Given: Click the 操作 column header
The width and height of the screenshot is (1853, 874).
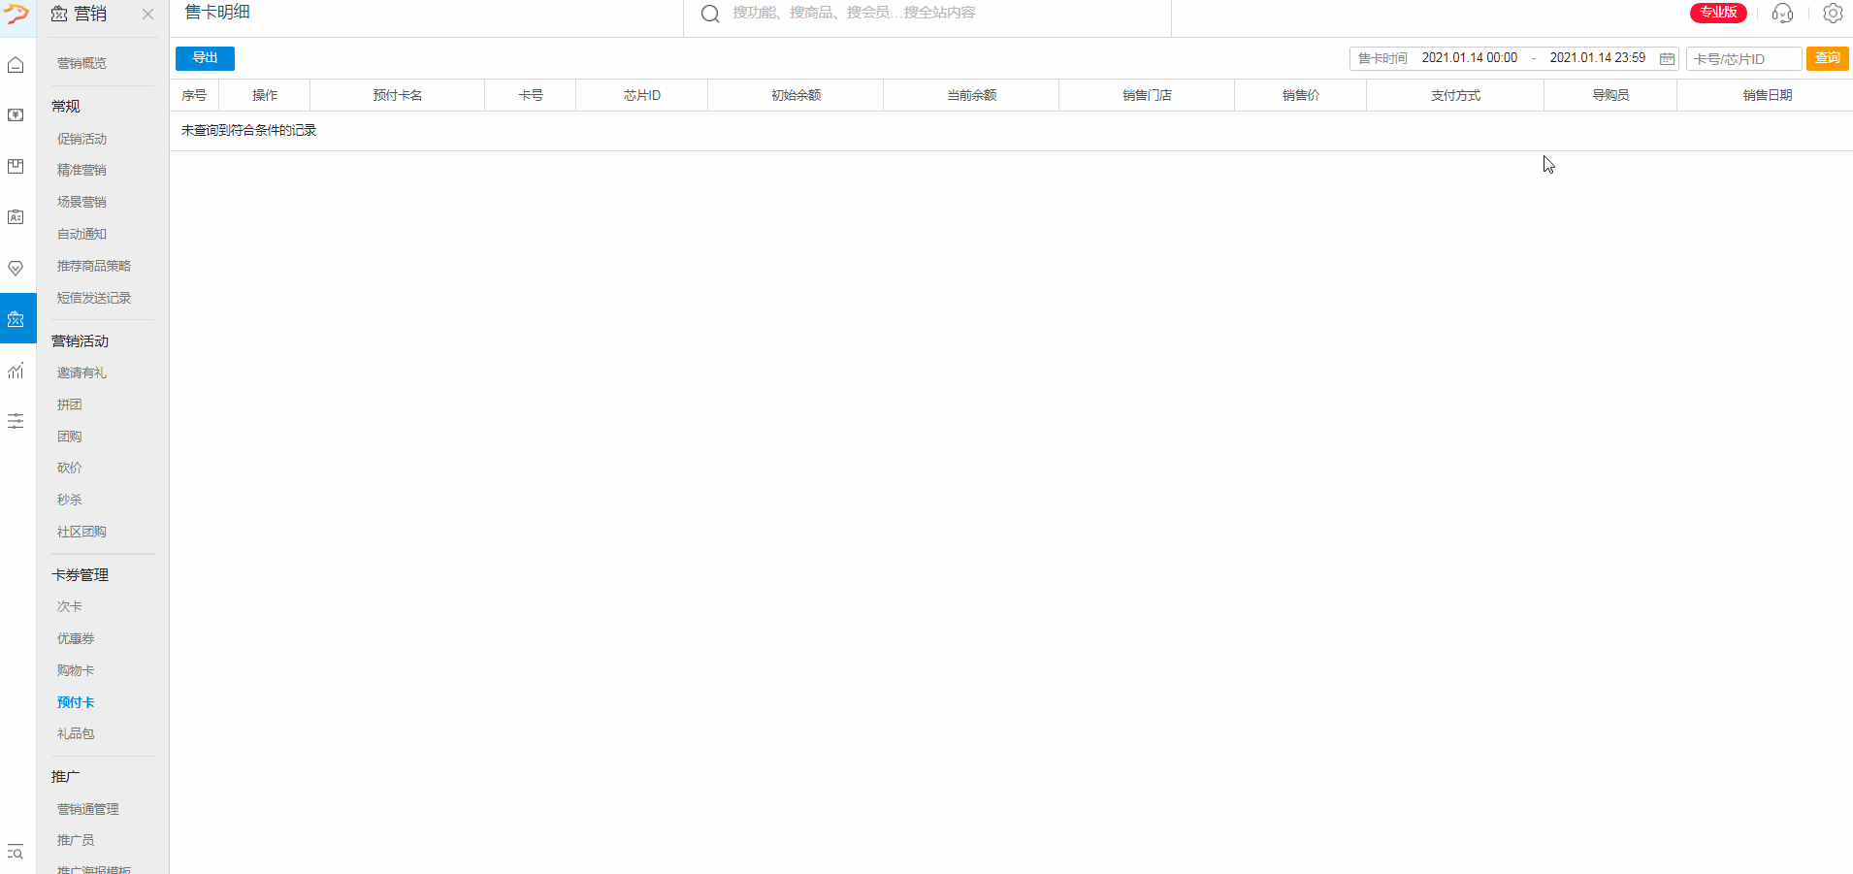Looking at the screenshot, I should 265,95.
